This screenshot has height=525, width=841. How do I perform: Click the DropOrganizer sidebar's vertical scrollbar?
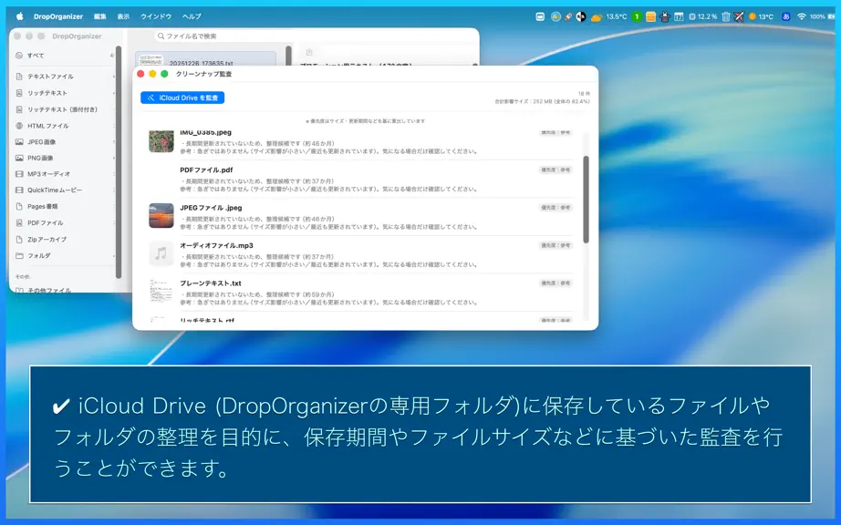pyautogui.click(x=119, y=162)
